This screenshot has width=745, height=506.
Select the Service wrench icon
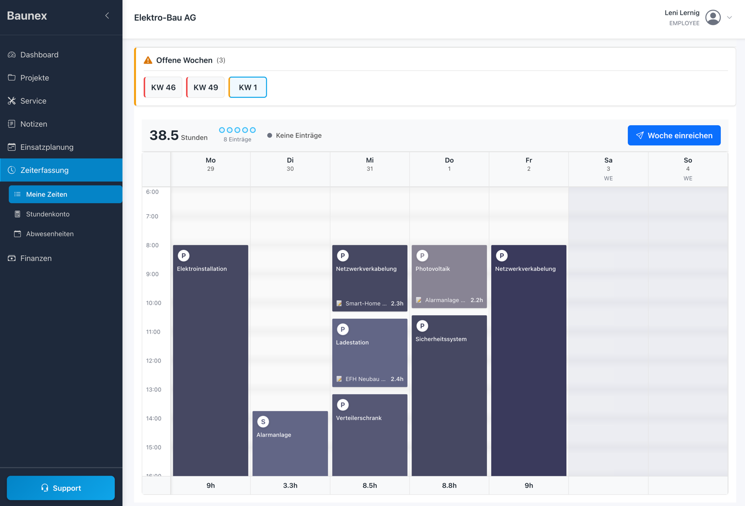[x=11, y=101]
